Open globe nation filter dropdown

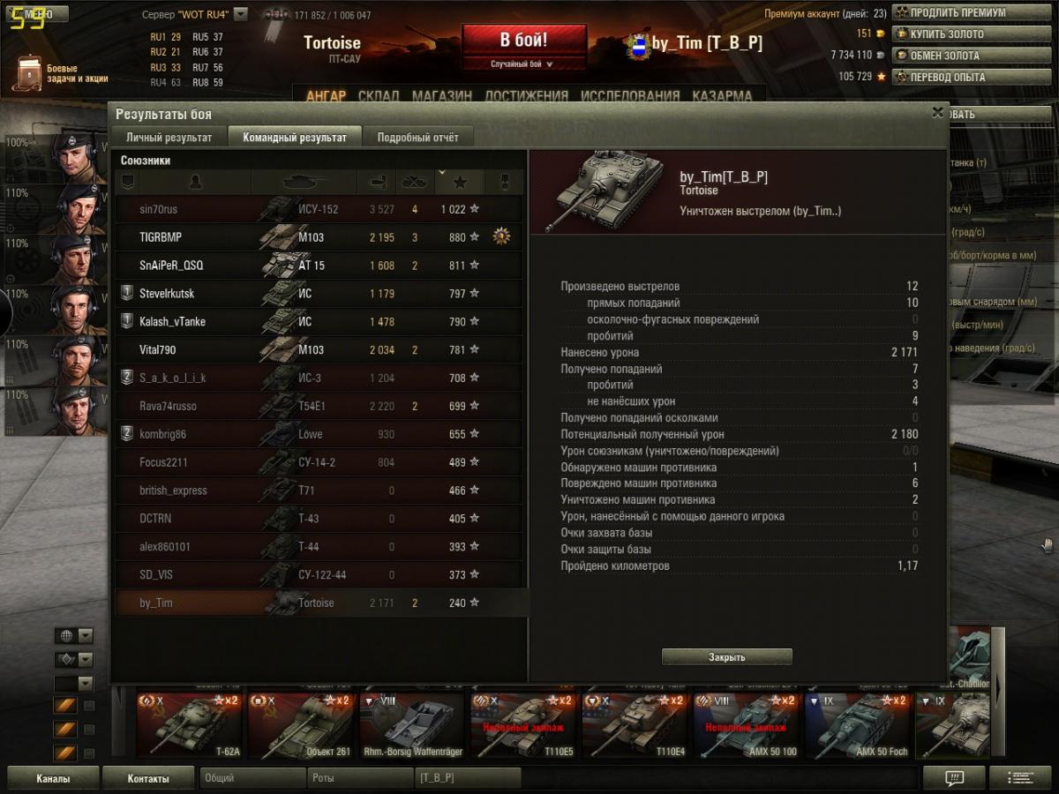(74, 635)
